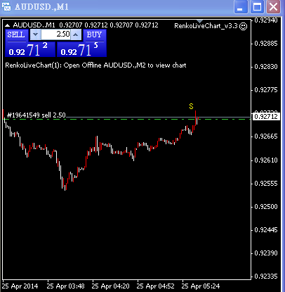
Task: Click the 25 Apr 2014 time axis label
Action: pos(20,286)
